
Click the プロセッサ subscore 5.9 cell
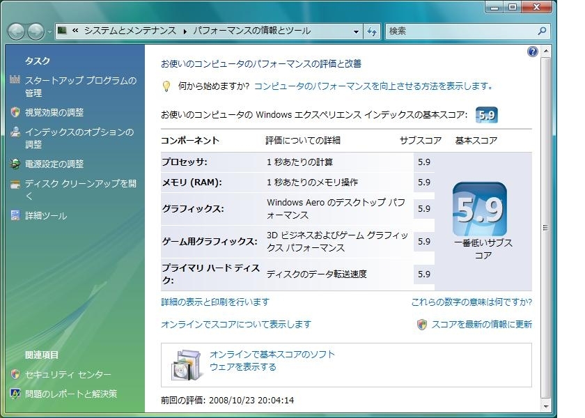coord(424,162)
